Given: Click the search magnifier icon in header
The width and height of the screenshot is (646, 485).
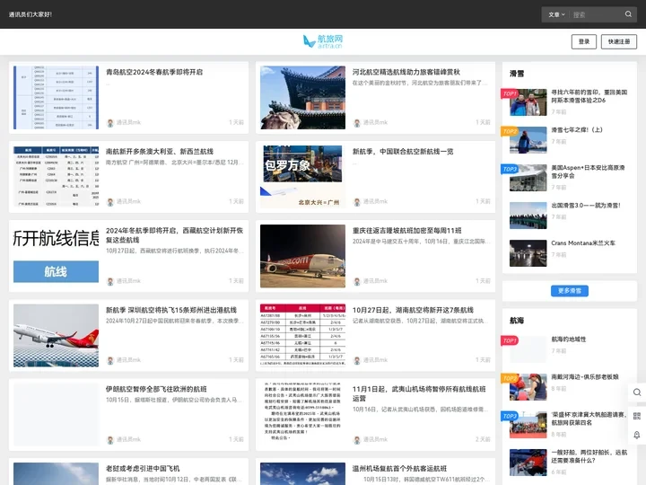Looking at the screenshot, I should coord(628,14).
